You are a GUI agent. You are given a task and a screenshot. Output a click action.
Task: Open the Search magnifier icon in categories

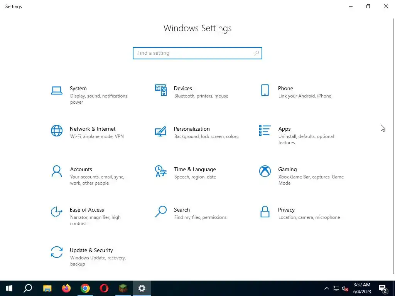point(161,212)
